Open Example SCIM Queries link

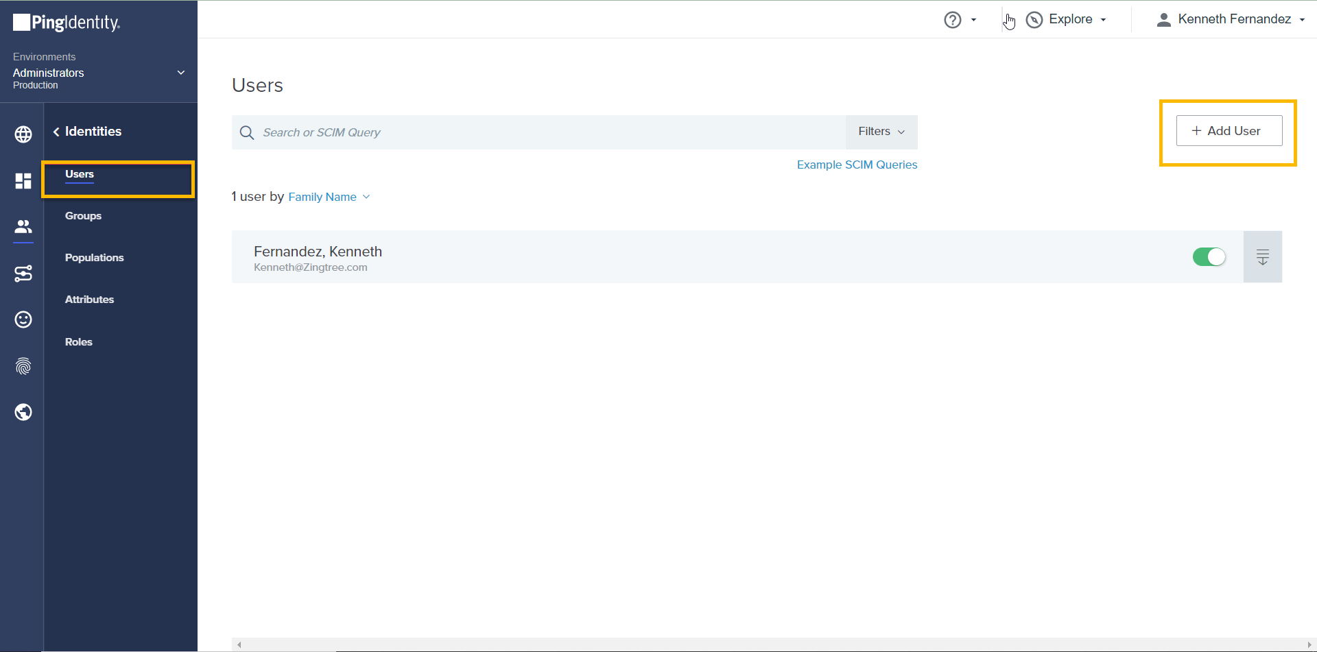[857, 165]
